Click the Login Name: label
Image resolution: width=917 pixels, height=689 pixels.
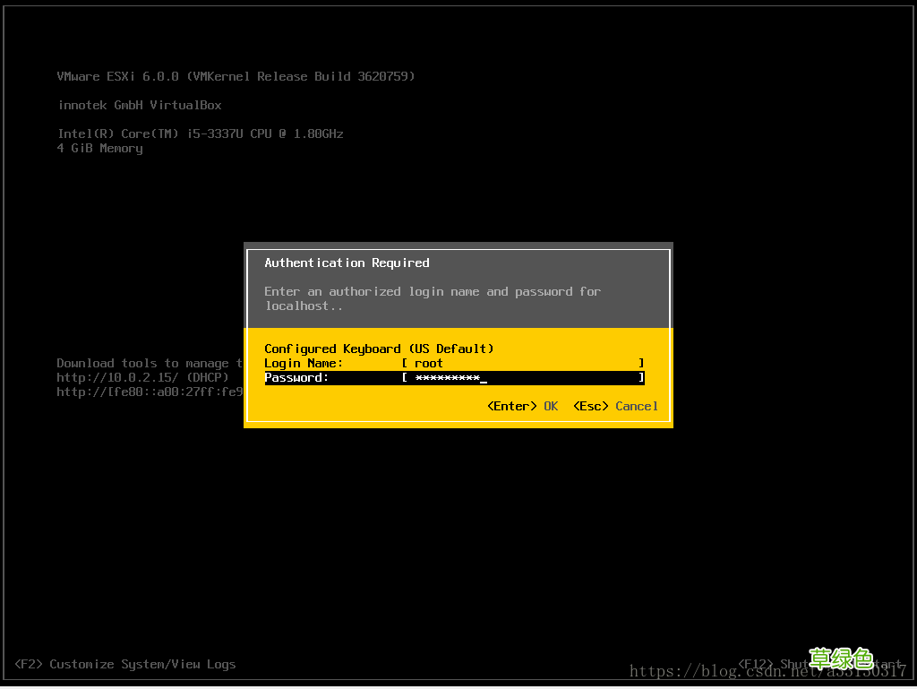[x=304, y=363]
